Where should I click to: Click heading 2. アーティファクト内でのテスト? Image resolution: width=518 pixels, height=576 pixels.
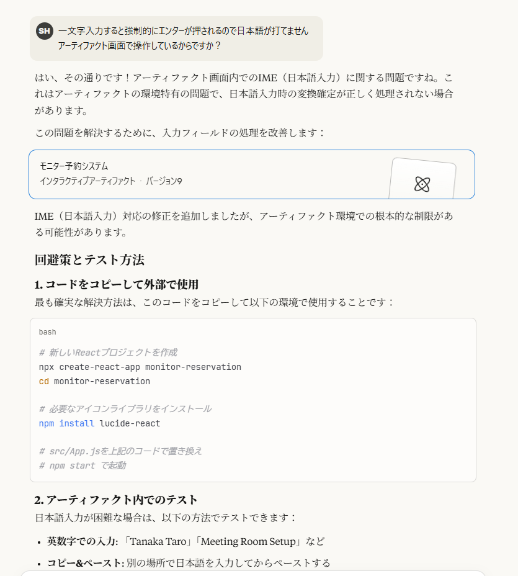(x=116, y=500)
